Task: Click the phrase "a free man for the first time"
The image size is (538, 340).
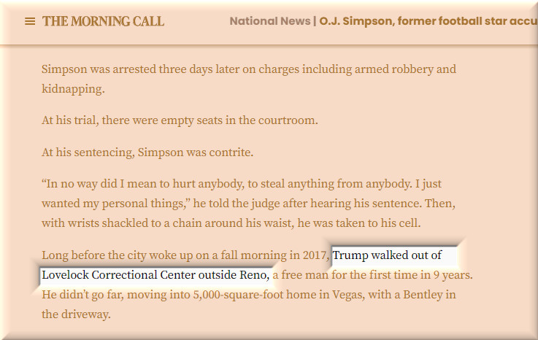Action: (x=358, y=275)
